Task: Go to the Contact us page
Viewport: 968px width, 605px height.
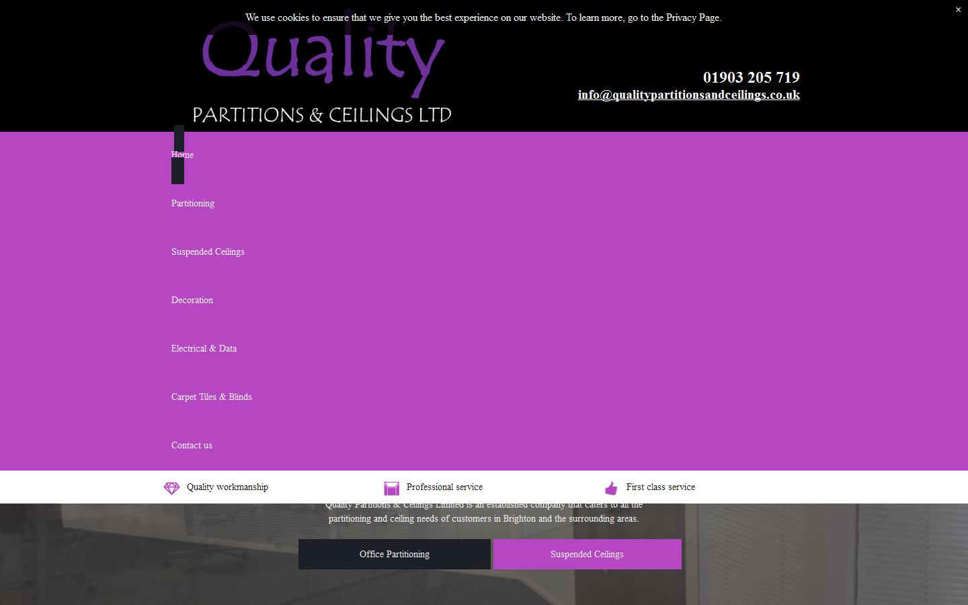Action: point(192,445)
